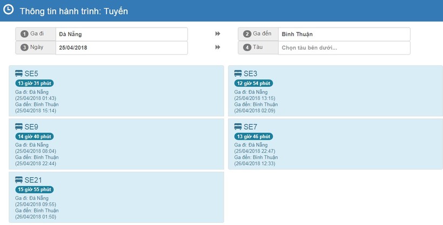Edit the Ga đi departure station field
This screenshot has height=225, width=443.
122,34
